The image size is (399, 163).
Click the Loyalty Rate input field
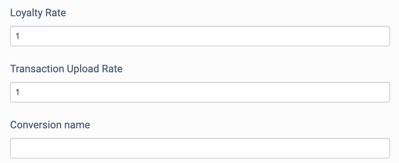tap(200, 36)
